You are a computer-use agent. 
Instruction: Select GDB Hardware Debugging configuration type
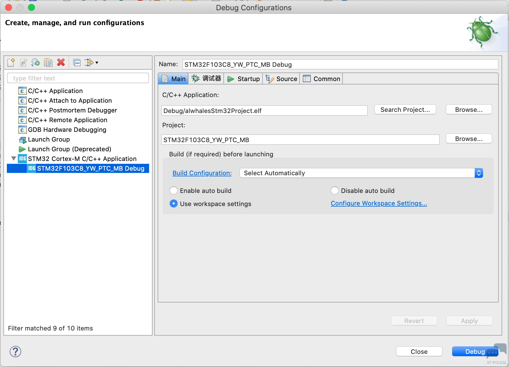coord(67,130)
